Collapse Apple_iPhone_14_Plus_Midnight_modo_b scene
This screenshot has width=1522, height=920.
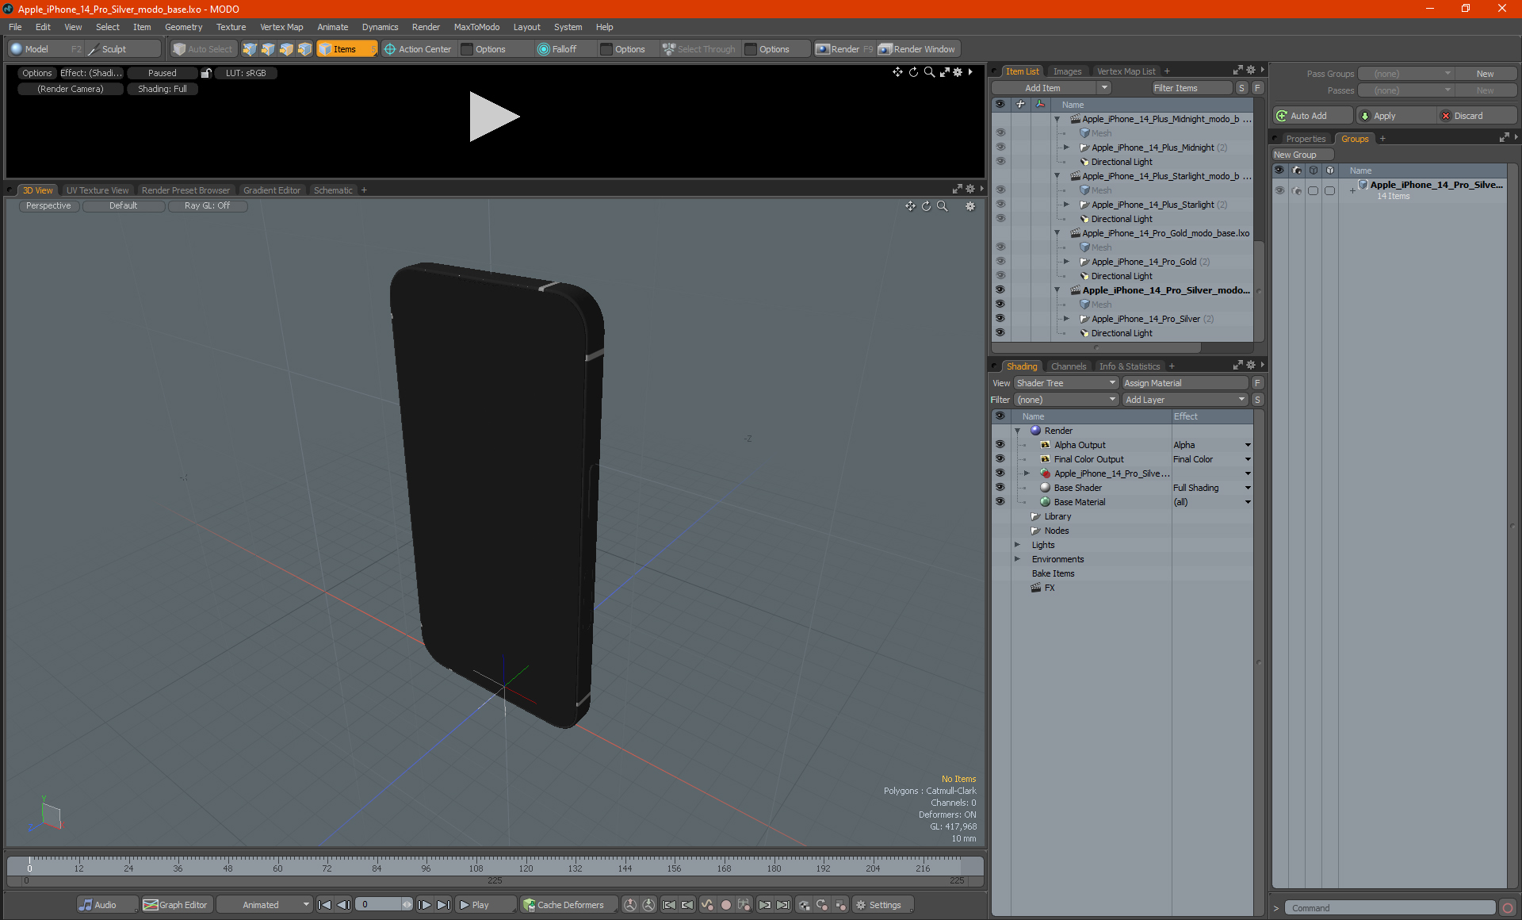(1057, 119)
